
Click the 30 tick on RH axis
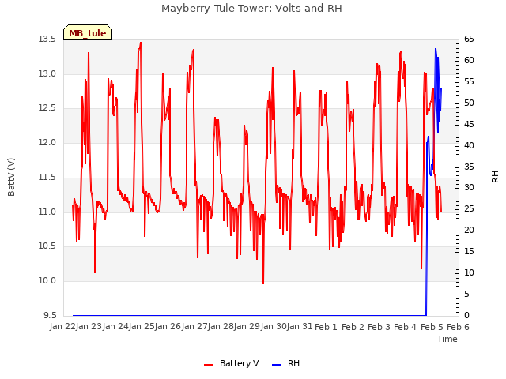(x=469, y=188)
